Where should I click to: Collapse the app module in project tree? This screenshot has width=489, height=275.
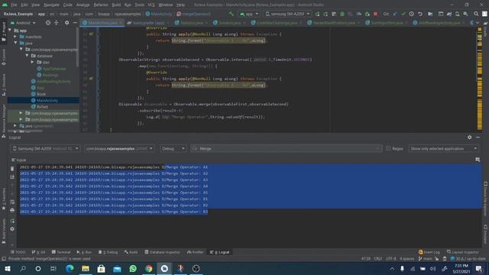pyautogui.click(x=10, y=31)
